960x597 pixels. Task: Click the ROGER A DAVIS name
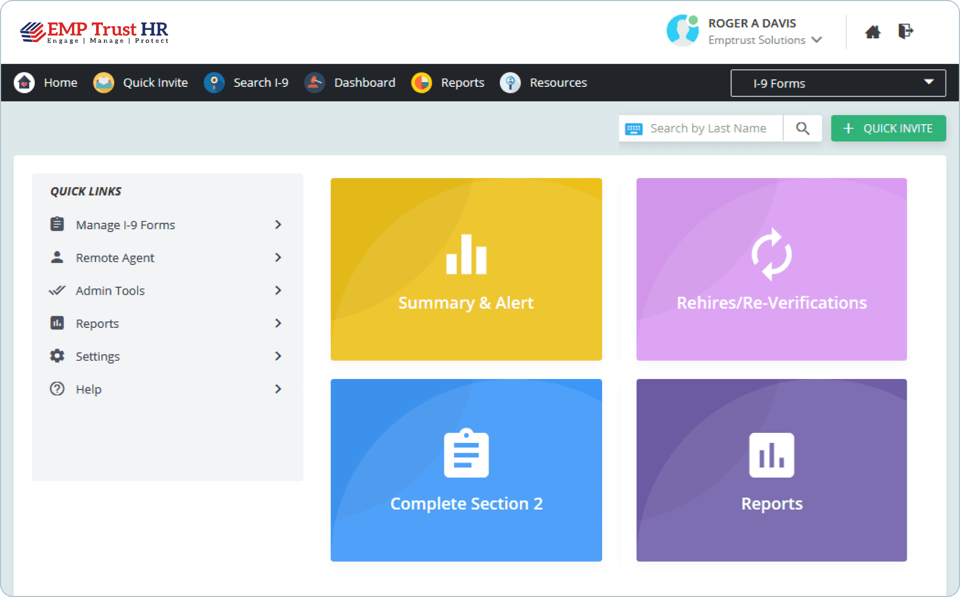click(752, 23)
